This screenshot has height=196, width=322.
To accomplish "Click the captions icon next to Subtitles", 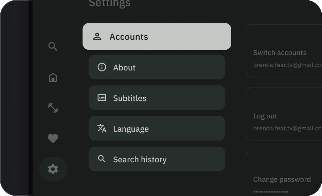I will coord(102,98).
